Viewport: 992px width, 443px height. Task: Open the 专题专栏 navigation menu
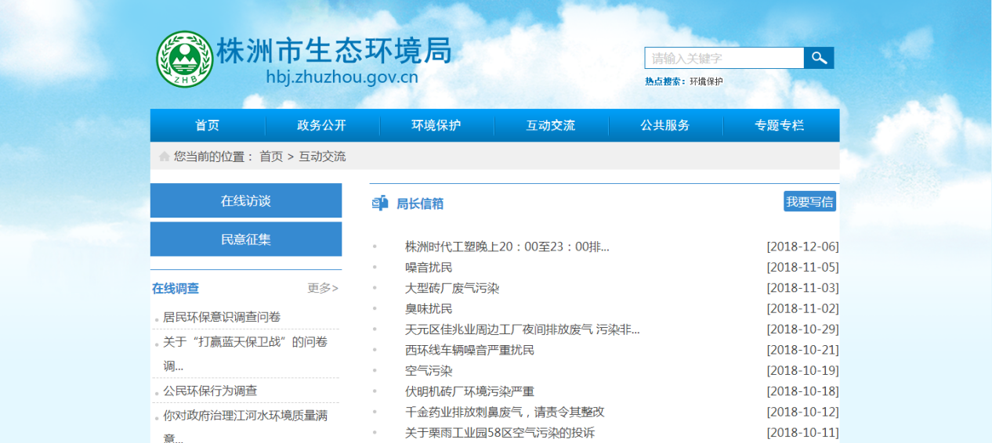[779, 125]
